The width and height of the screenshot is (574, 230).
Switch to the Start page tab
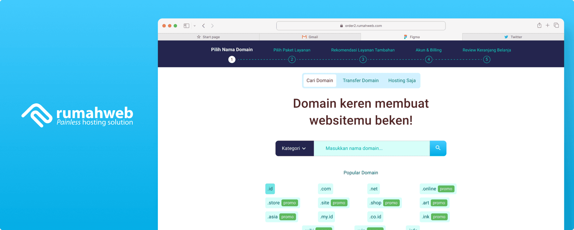click(209, 37)
